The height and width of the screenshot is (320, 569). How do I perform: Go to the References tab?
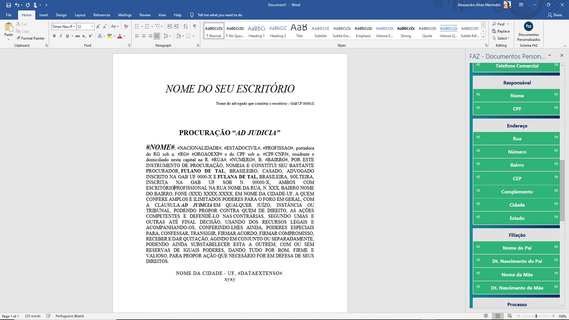102,15
